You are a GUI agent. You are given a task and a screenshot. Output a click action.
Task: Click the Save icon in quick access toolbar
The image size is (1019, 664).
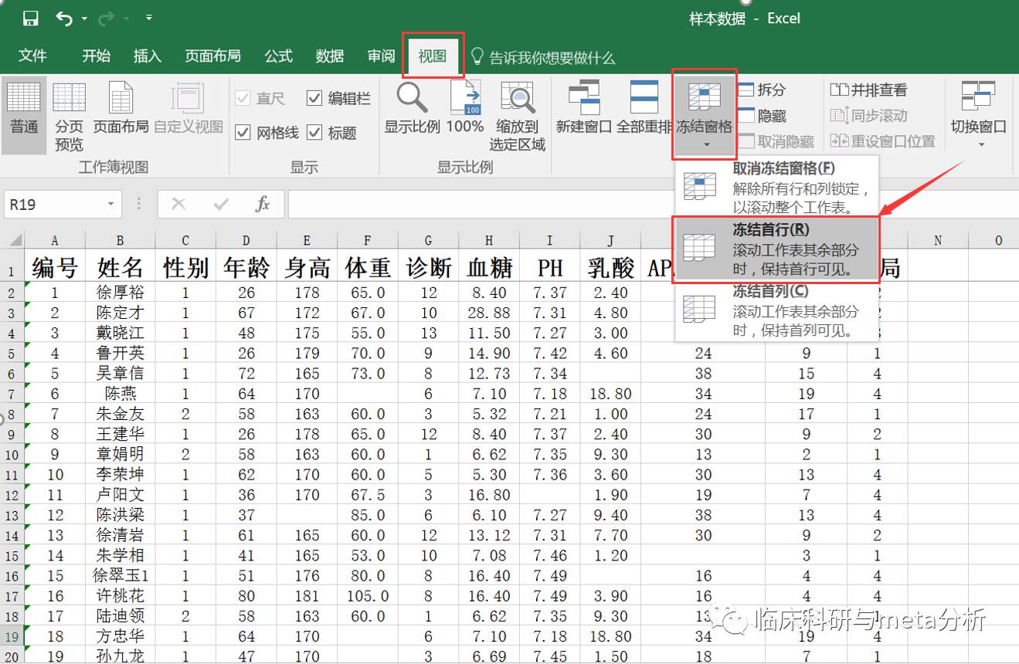[31, 18]
